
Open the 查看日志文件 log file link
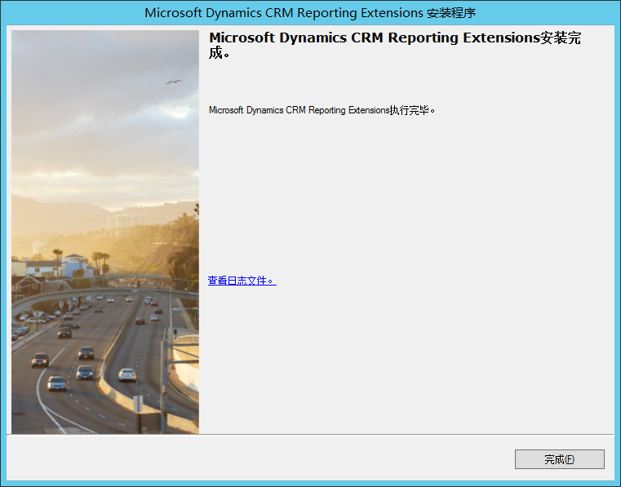242,281
